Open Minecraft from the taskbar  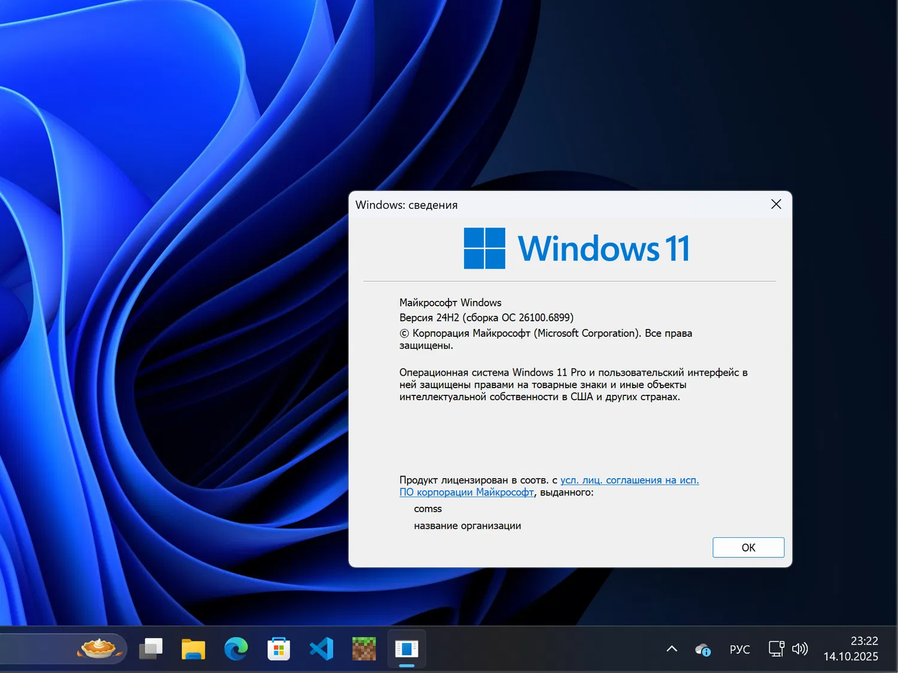(364, 648)
